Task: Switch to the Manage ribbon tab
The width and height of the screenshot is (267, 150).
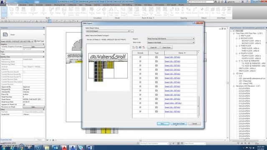Action: coord(88,5)
